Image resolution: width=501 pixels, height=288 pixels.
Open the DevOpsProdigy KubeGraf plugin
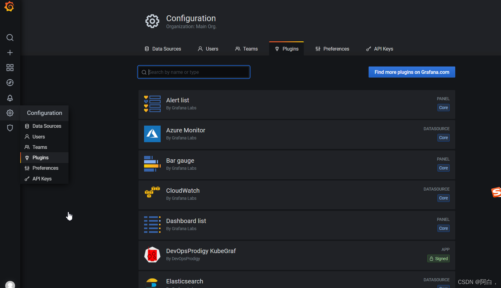[x=297, y=255]
